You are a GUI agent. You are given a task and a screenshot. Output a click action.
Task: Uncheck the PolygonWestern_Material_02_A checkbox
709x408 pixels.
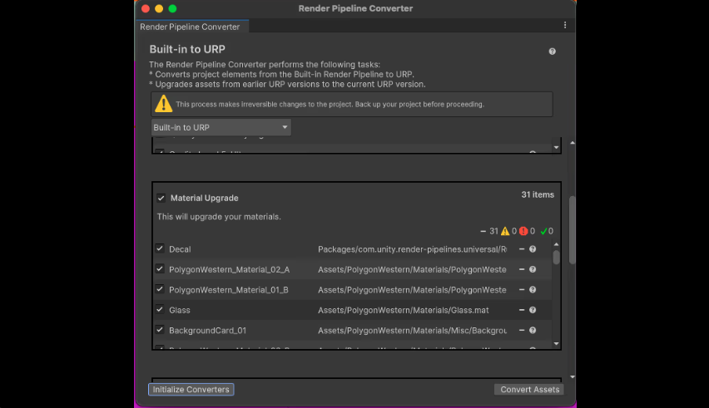coord(160,269)
